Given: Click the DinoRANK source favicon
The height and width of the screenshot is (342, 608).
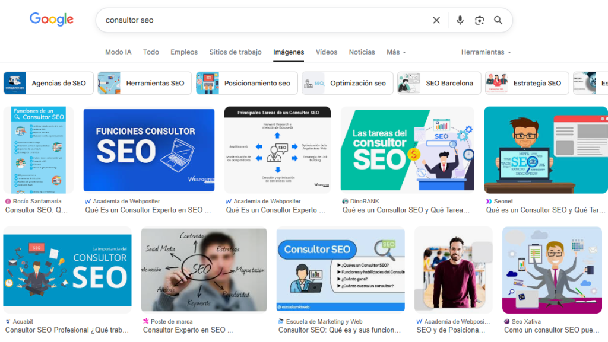Looking at the screenshot, I should tap(345, 201).
